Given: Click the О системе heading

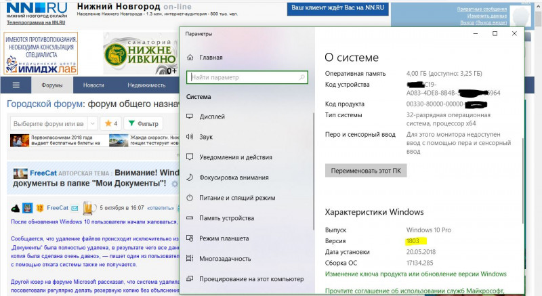Looking at the screenshot, I should pyautogui.click(x=352, y=58).
